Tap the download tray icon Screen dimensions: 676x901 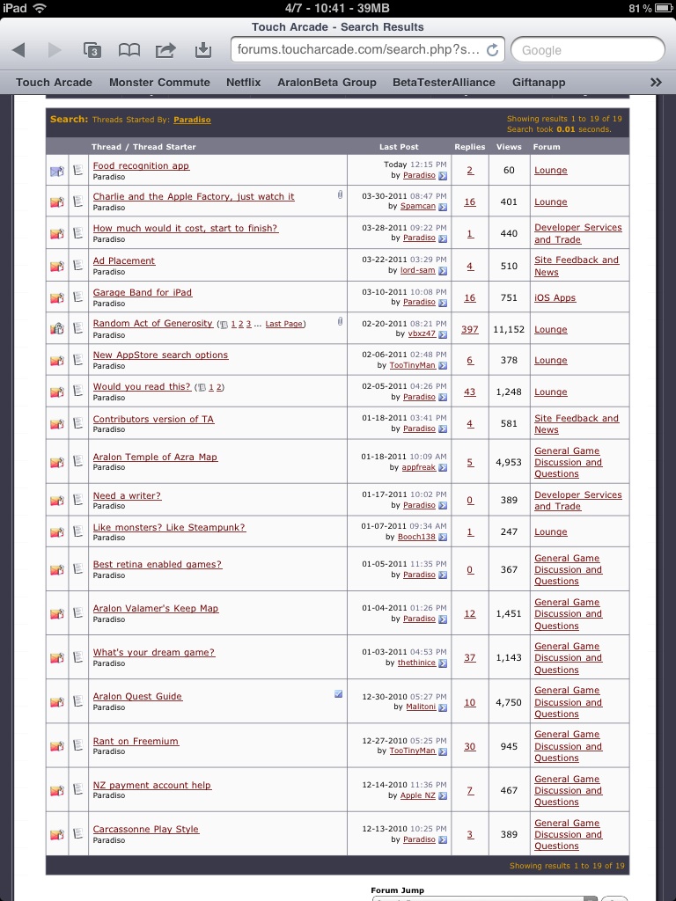click(x=203, y=50)
